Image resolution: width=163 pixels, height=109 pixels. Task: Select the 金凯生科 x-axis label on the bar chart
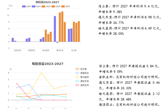pos(18,50)
